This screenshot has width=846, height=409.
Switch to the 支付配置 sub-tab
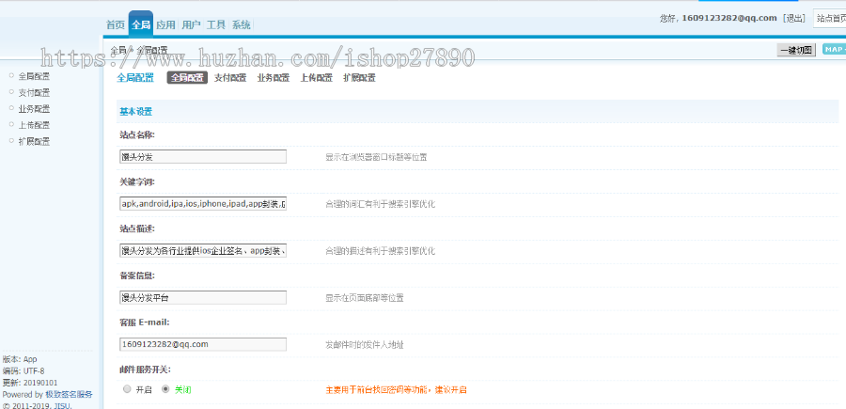[x=230, y=78]
